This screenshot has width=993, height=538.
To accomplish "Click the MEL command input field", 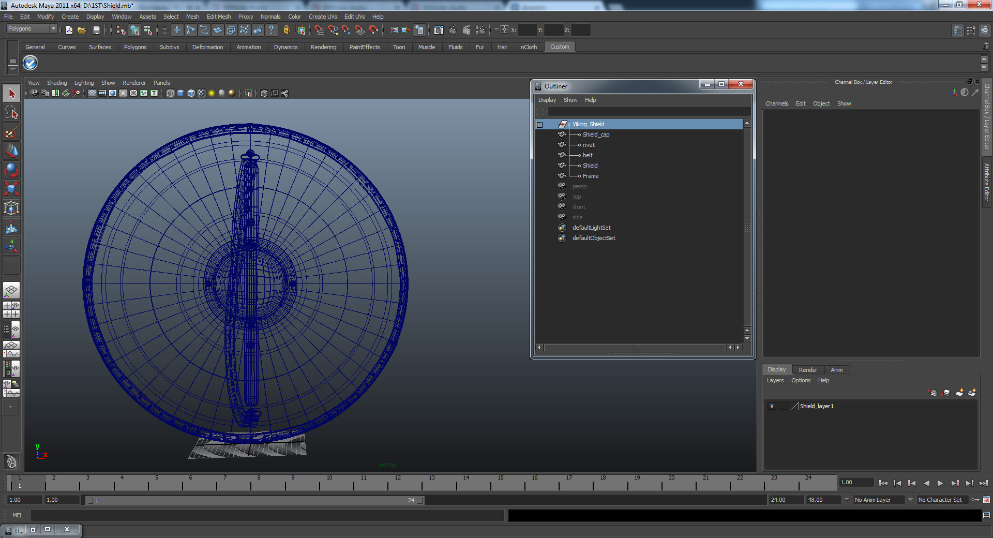I will point(267,515).
